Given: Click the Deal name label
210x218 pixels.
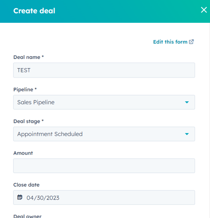Looking at the screenshot, I should (x=27, y=57).
